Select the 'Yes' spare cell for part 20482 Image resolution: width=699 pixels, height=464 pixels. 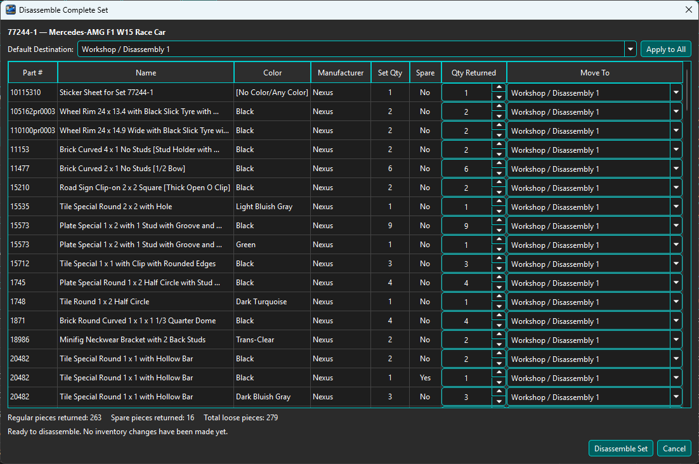point(425,378)
